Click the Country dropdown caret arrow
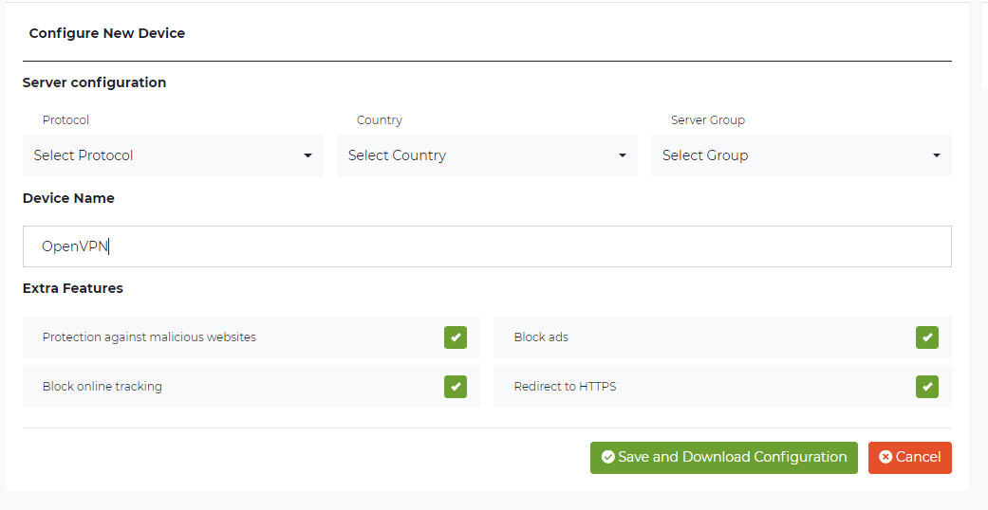Screen dimensions: 988x510 tap(622, 155)
